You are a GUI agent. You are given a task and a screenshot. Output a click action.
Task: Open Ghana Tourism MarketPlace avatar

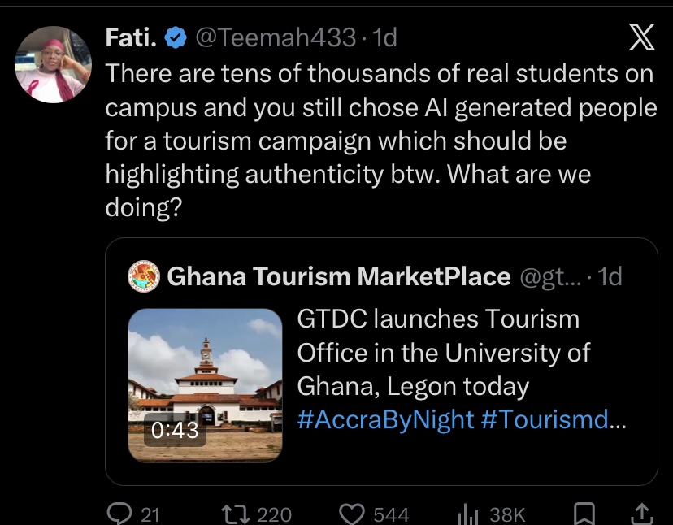145,276
